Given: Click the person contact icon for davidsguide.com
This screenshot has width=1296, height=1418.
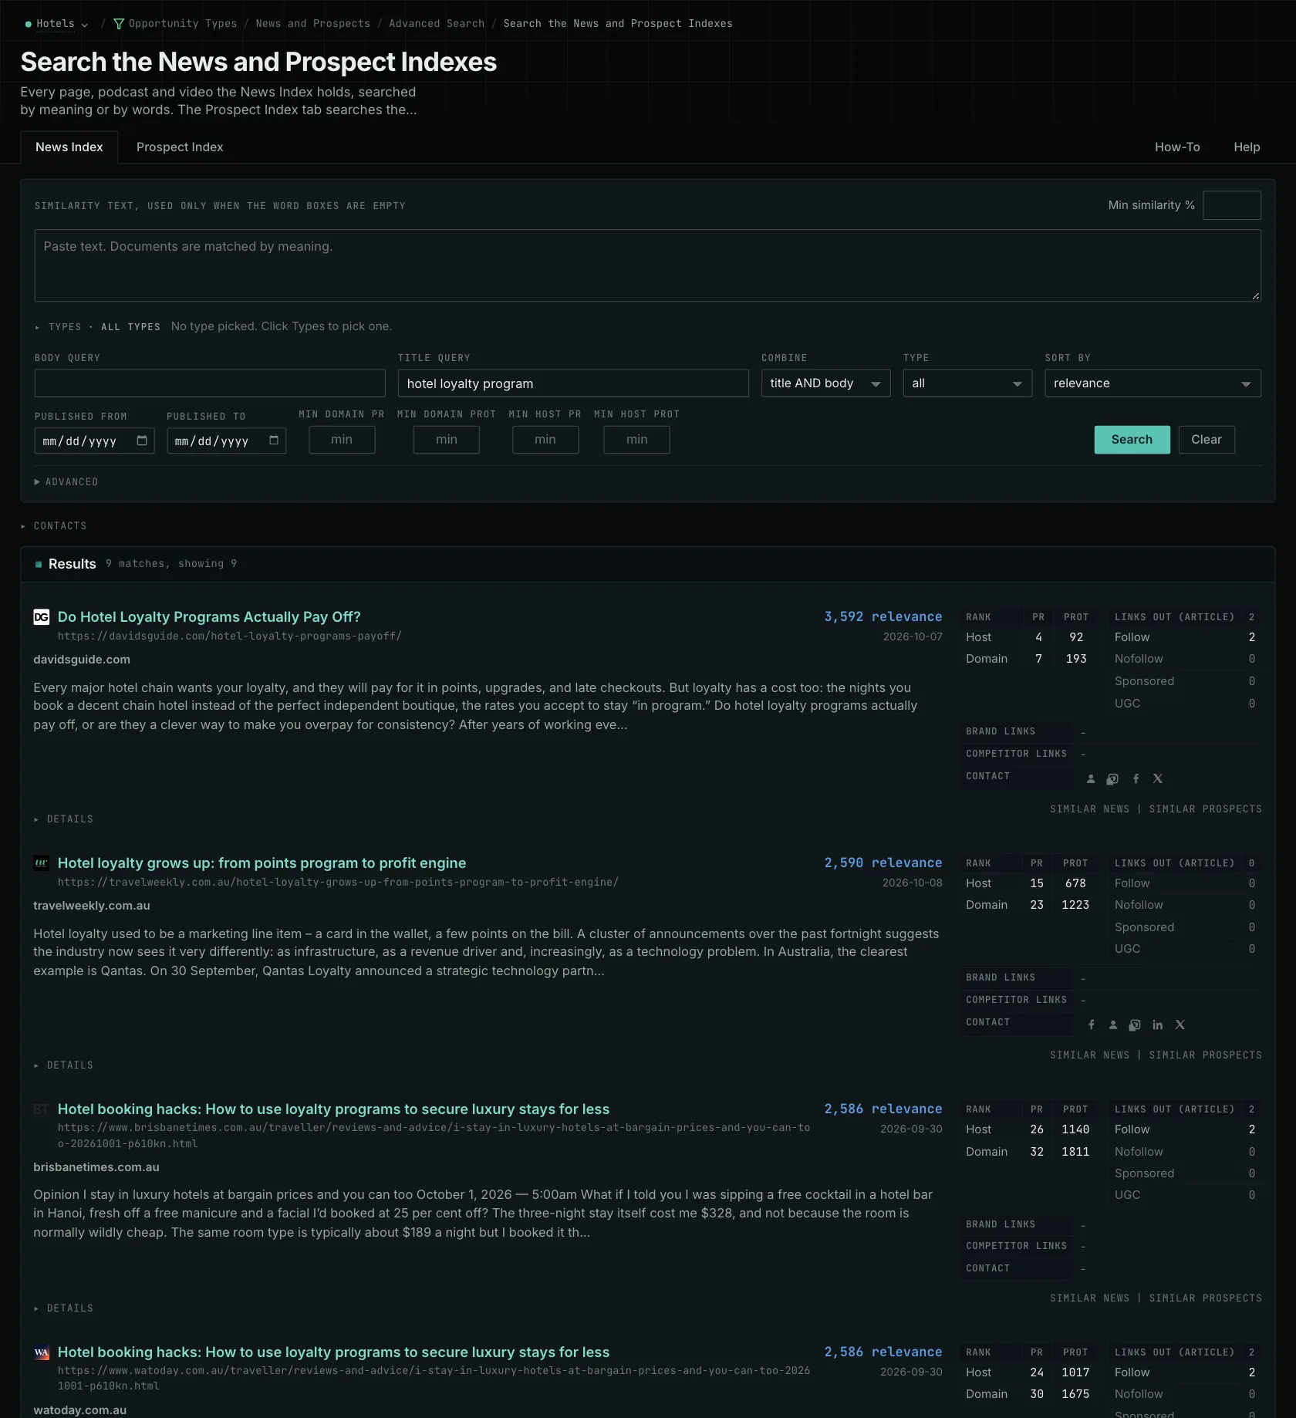Looking at the screenshot, I should [1091, 779].
